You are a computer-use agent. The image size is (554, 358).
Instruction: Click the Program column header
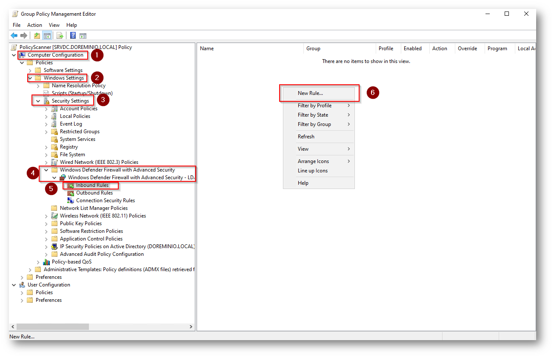(500, 49)
